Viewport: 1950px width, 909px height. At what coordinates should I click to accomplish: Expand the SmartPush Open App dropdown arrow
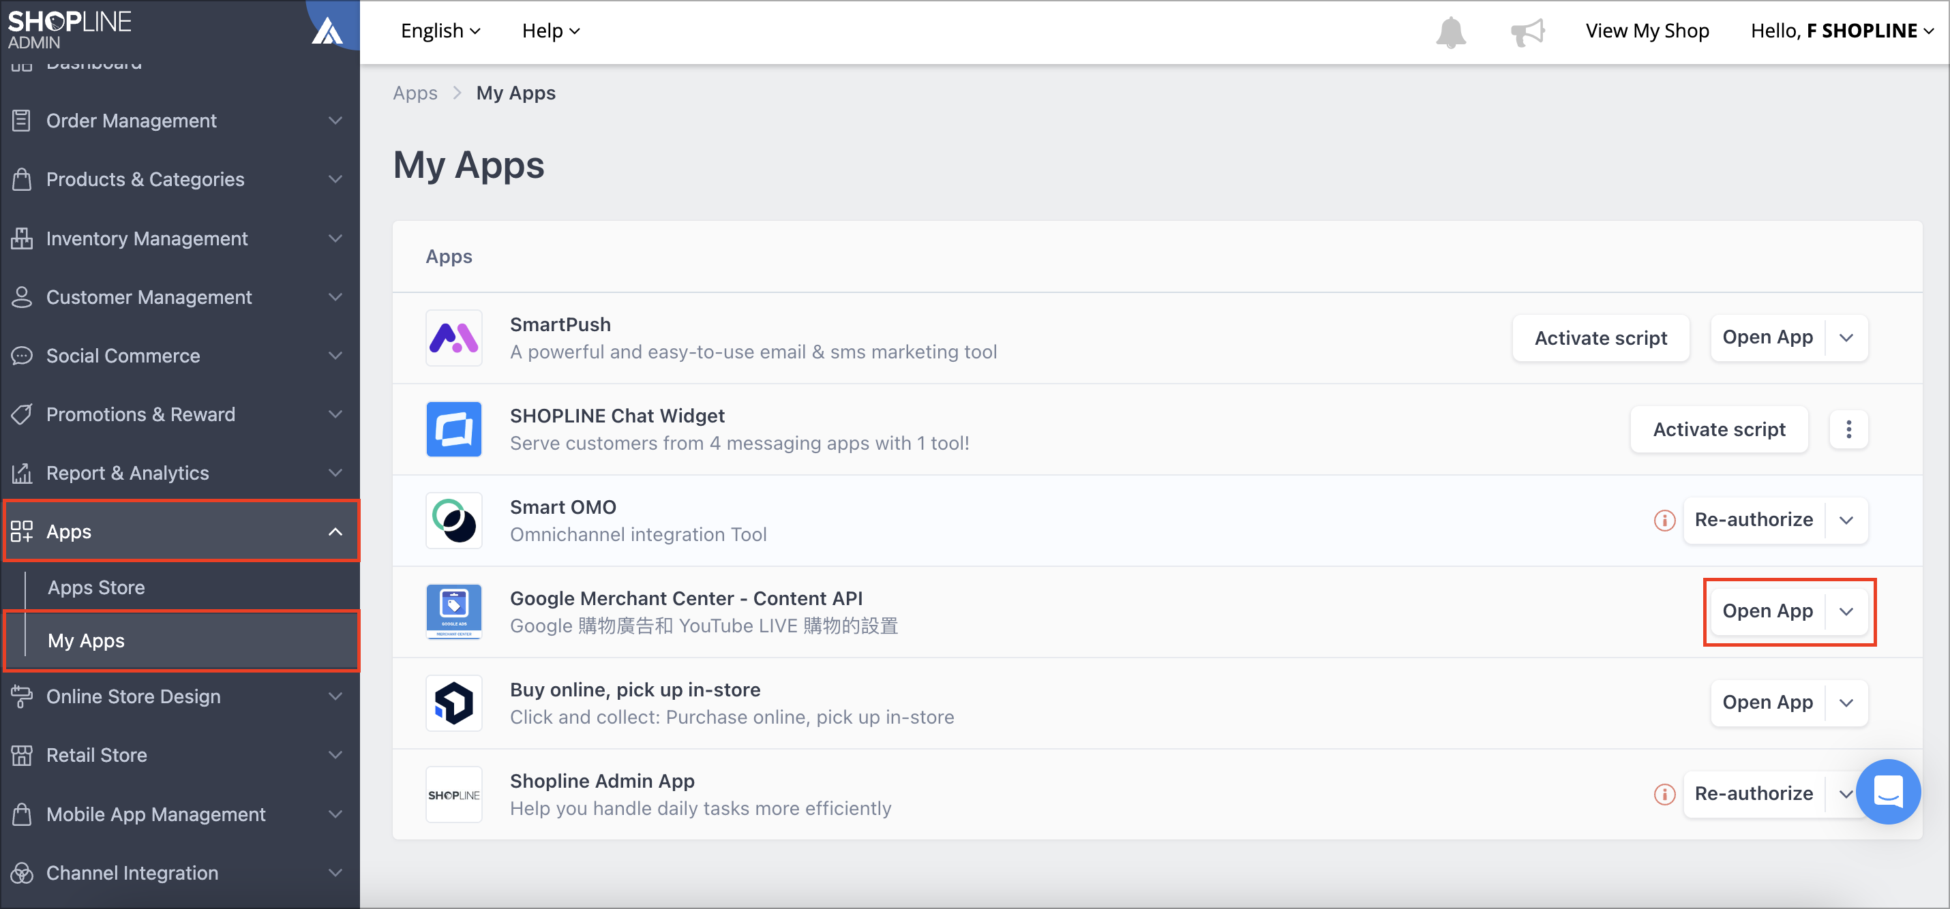tap(1846, 338)
